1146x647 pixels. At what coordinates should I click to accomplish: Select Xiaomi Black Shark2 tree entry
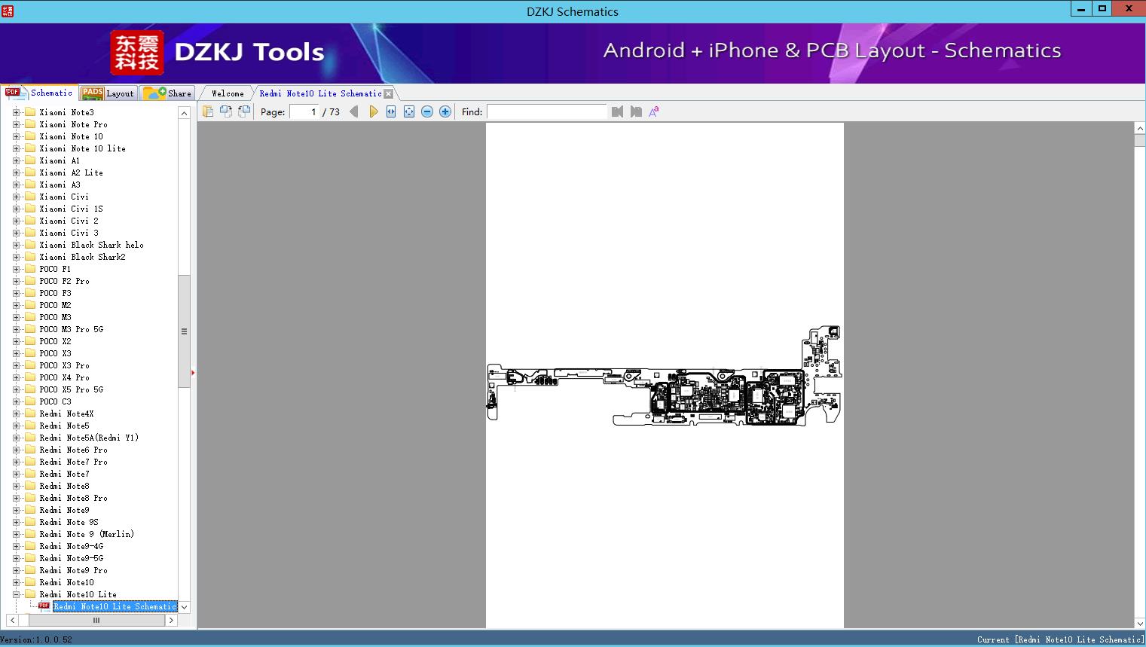[82, 257]
